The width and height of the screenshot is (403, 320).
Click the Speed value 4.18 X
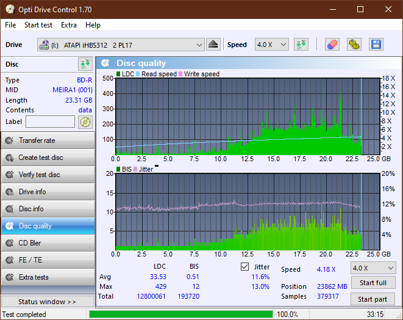tap(326, 269)
